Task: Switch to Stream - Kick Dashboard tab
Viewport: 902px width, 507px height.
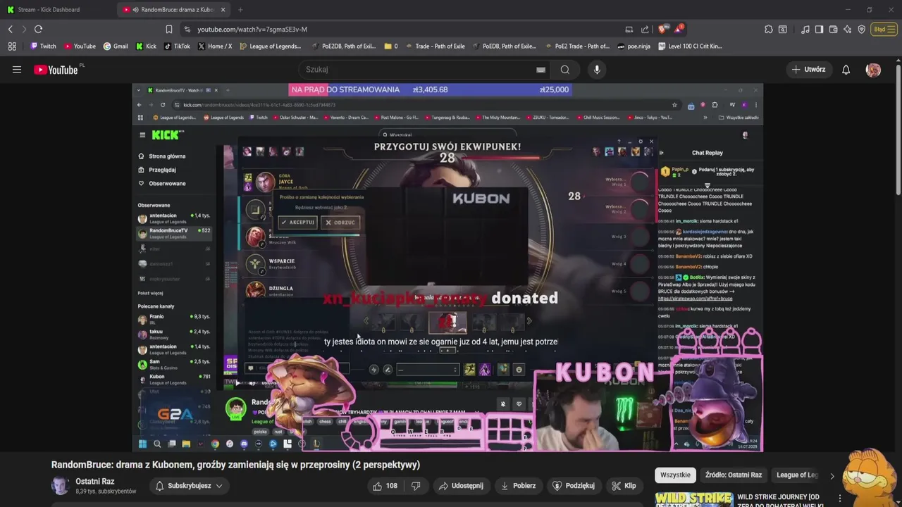Action: (x=58, y=10)
